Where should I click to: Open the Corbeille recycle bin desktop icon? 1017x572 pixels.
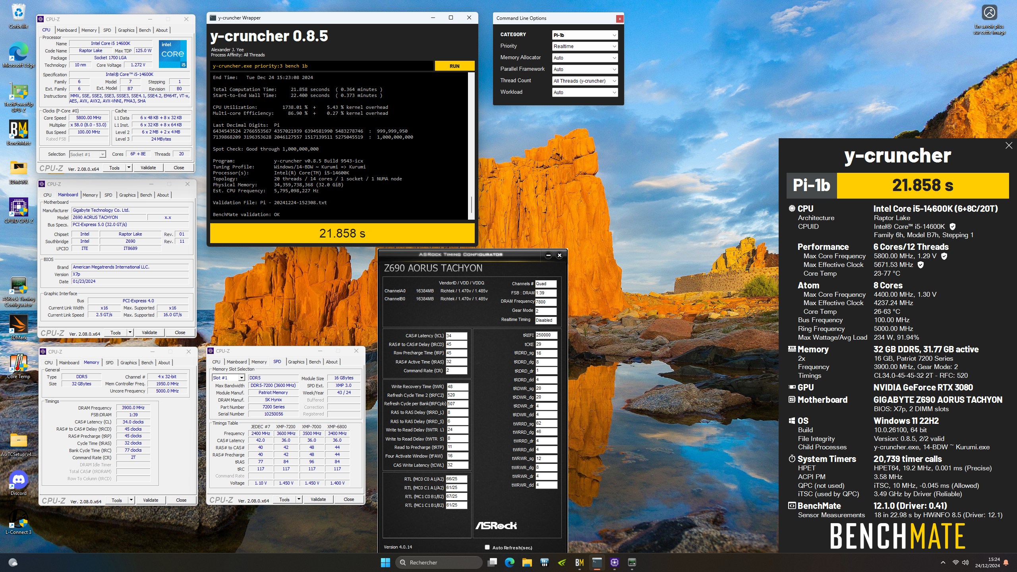click(18, 16)
